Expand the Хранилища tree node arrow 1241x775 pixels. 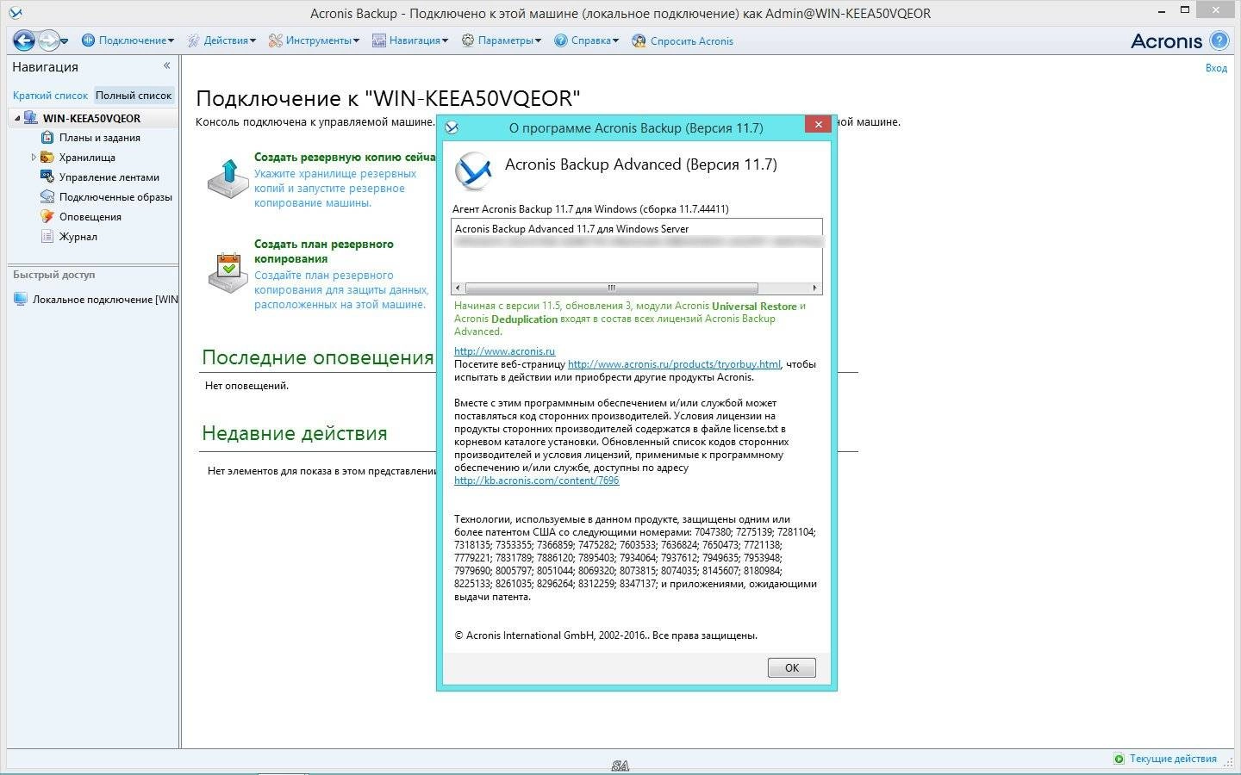click(x=34, y=158)
